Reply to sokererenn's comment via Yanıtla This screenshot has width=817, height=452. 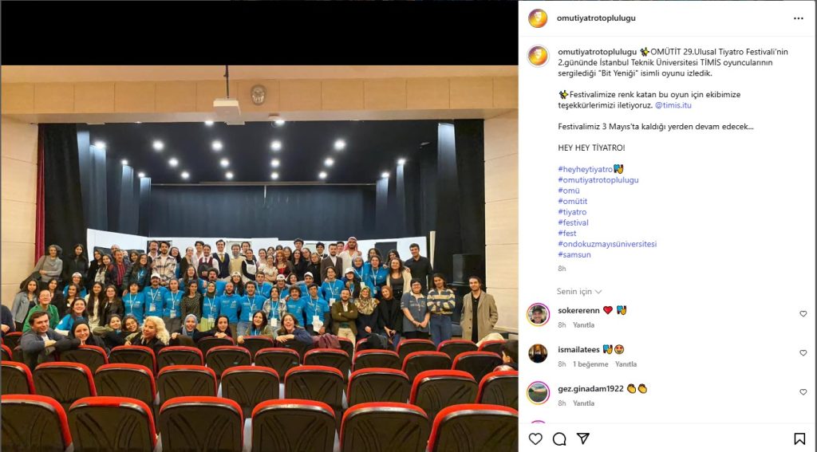click(583, 325)
